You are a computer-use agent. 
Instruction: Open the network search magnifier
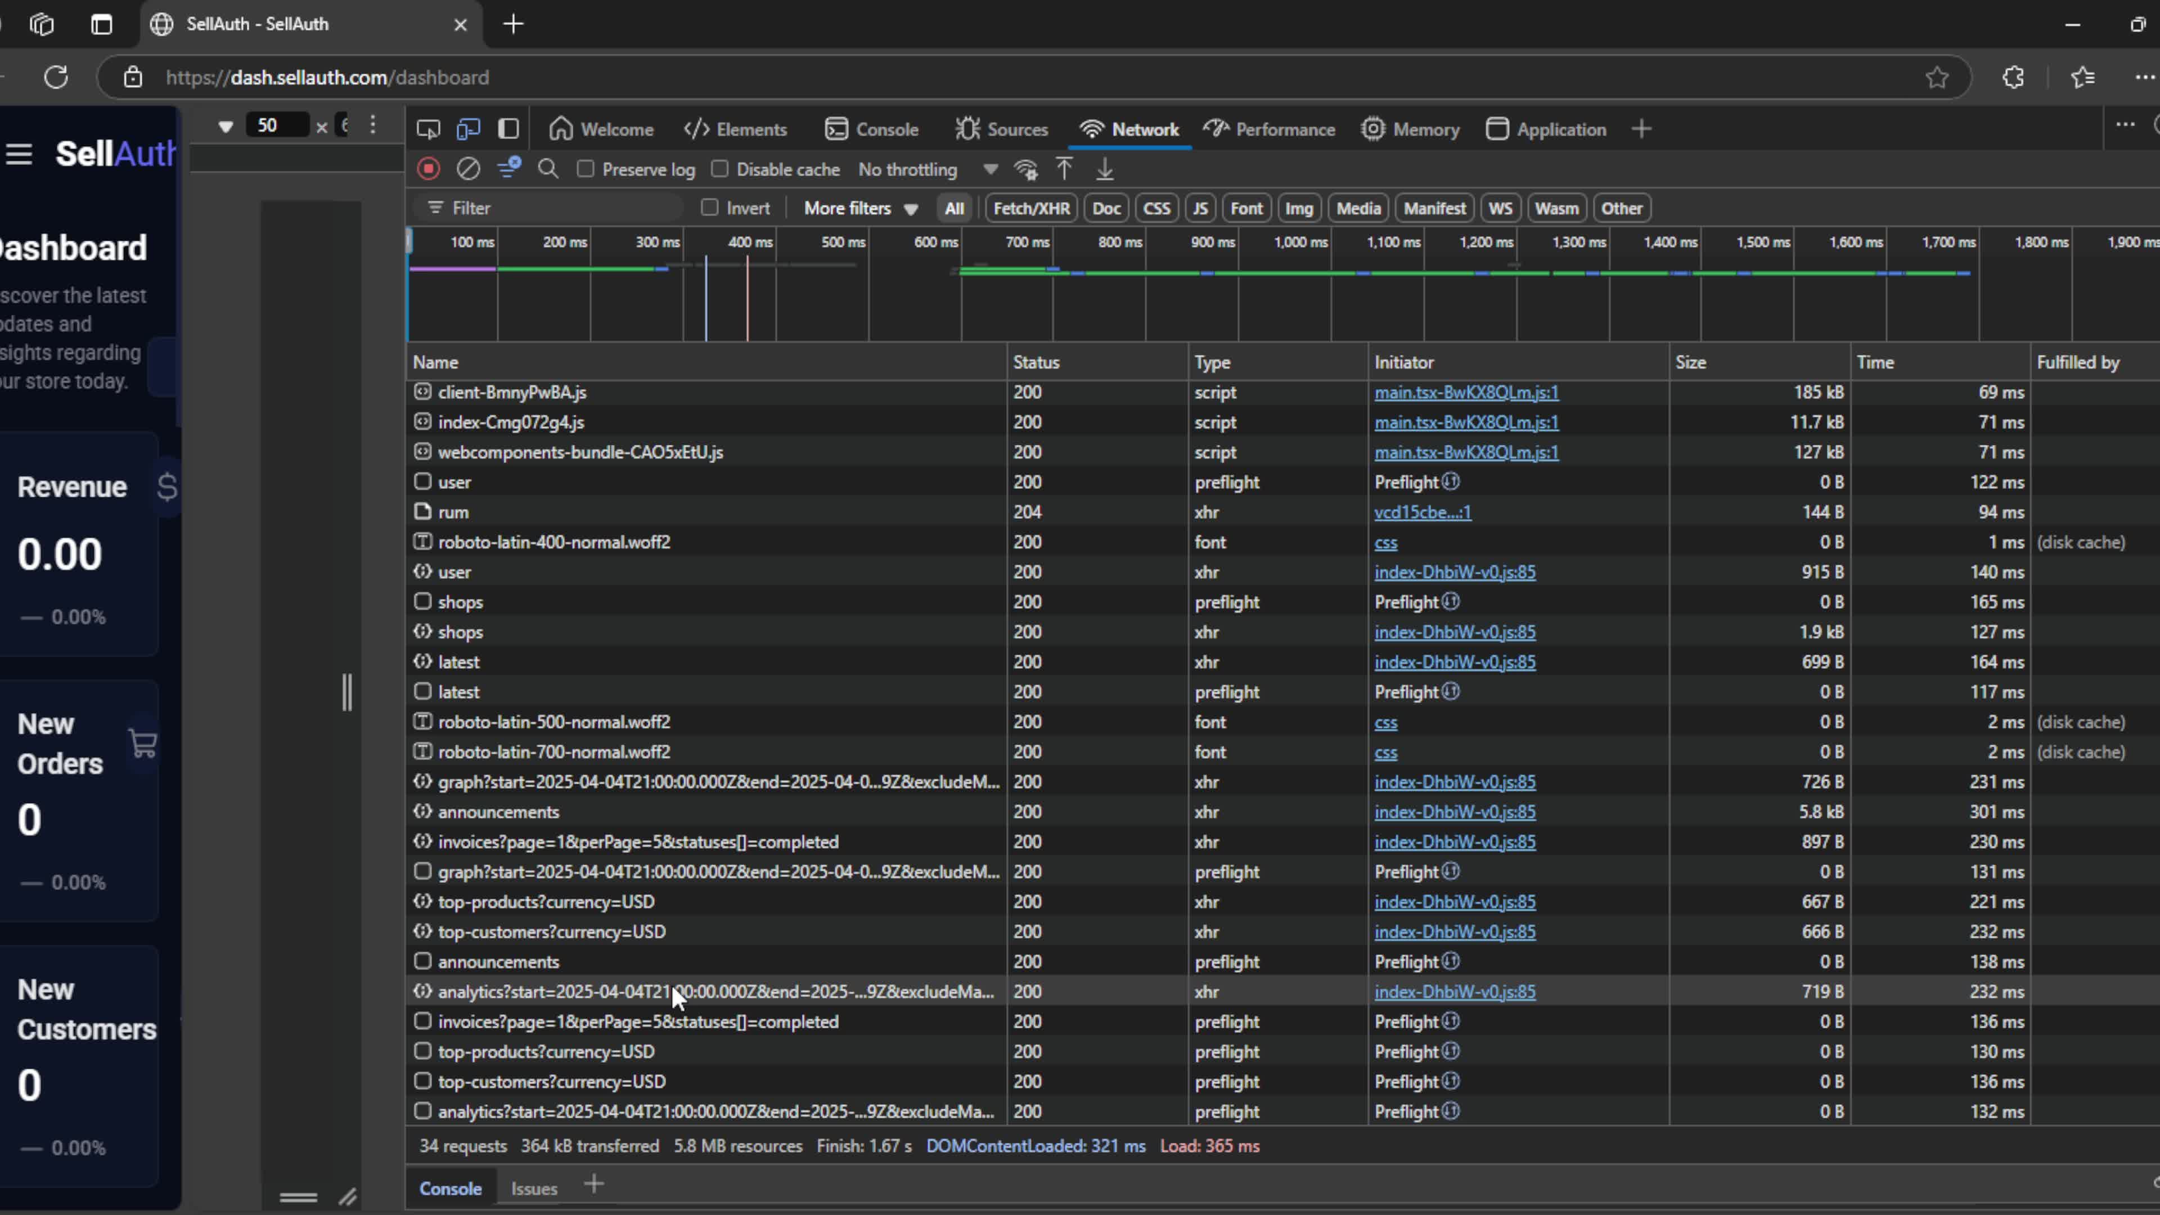547,169
